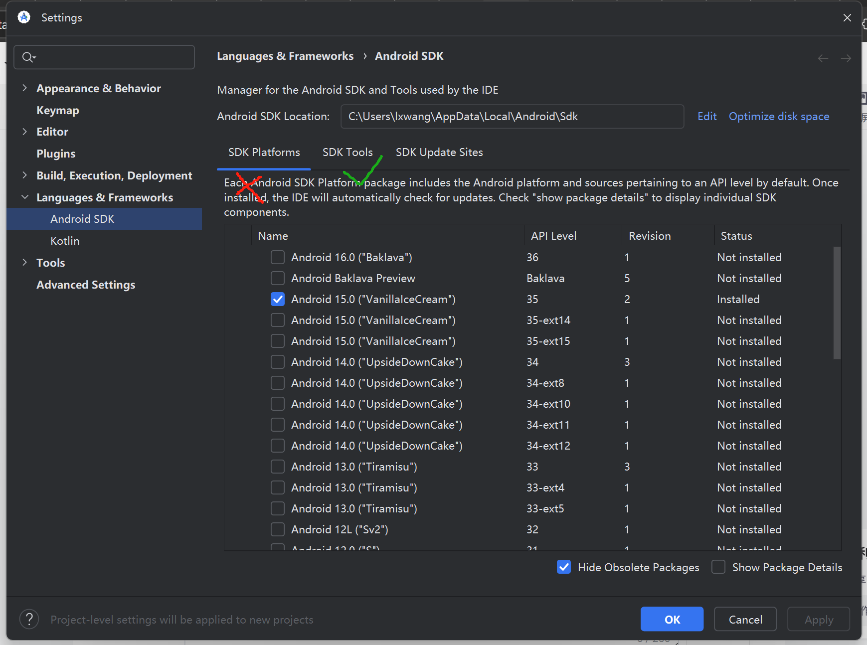This screenshot has width=867, height=645.
Task: Go back with the left arrow
Action: coord(823,58)
